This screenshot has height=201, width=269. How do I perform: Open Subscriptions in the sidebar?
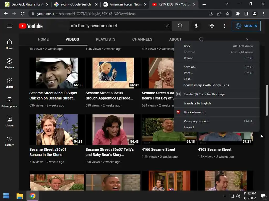9,102
